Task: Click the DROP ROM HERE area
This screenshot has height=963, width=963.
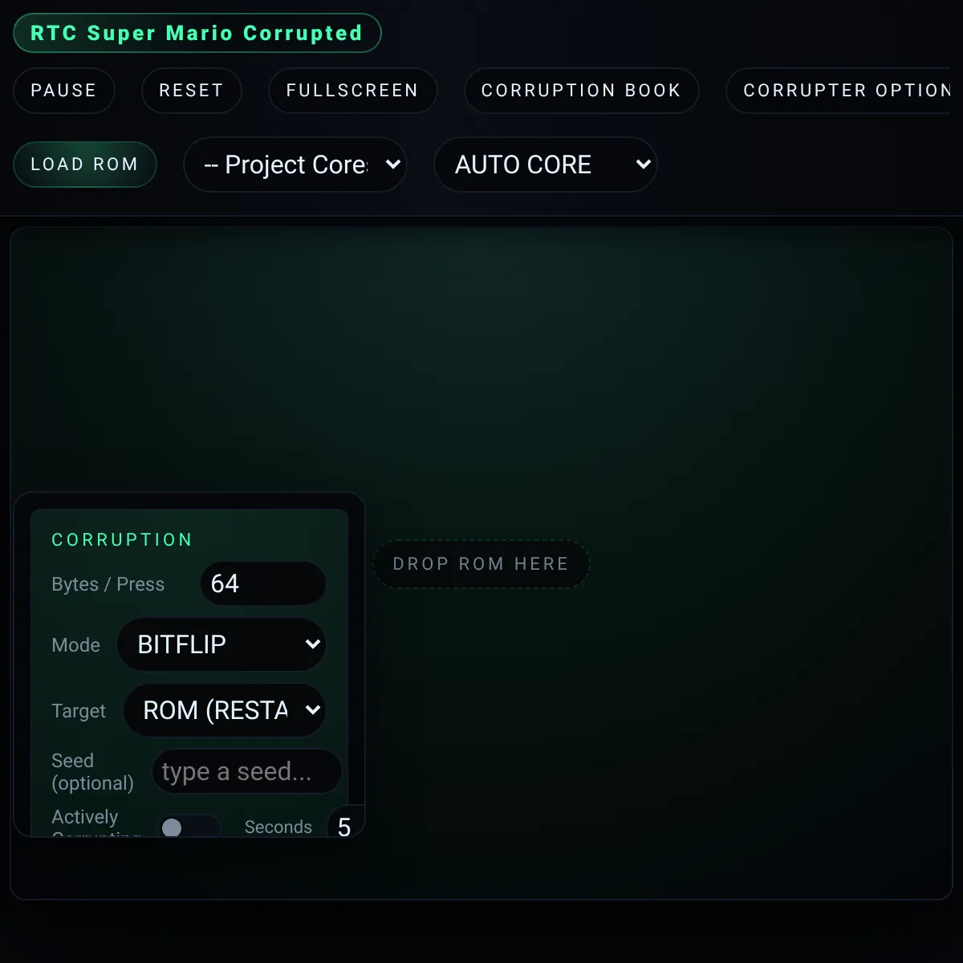Action: (481, 563)
